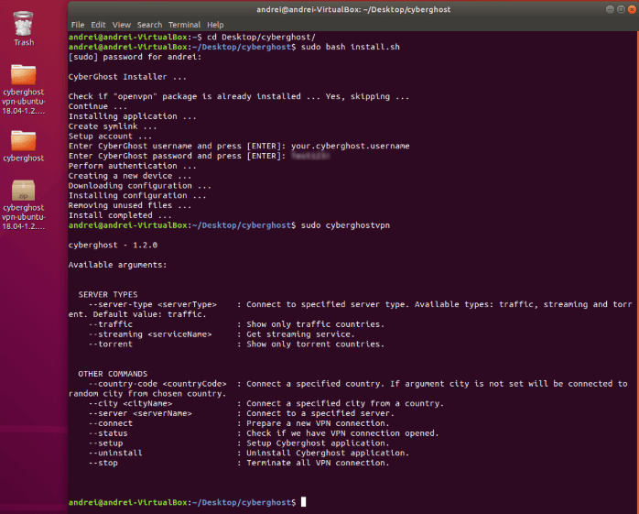Click the 'Removing unused files ...' line
Screen dimensions: 639x514
tap(130, 205)
